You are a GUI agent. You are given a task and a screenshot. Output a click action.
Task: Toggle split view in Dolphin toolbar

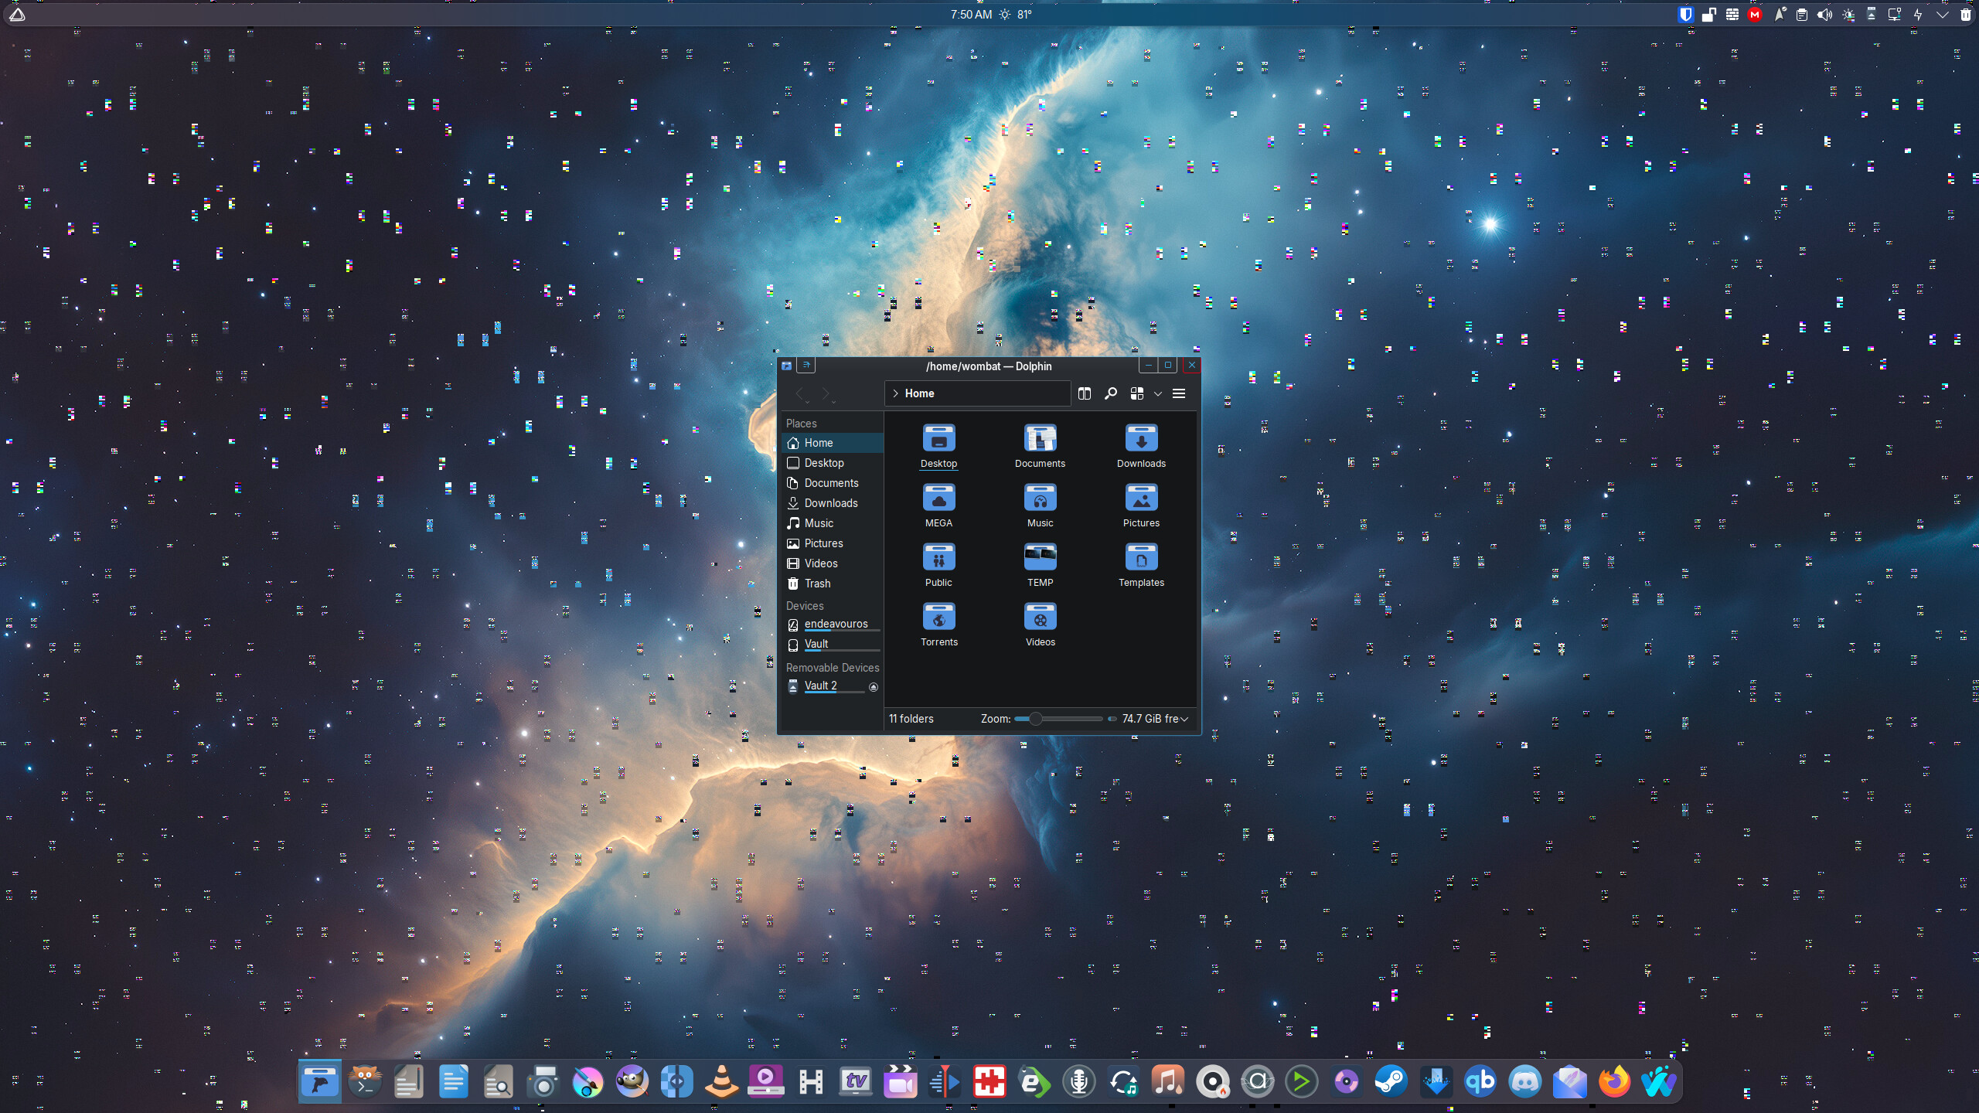[1084, 393]
